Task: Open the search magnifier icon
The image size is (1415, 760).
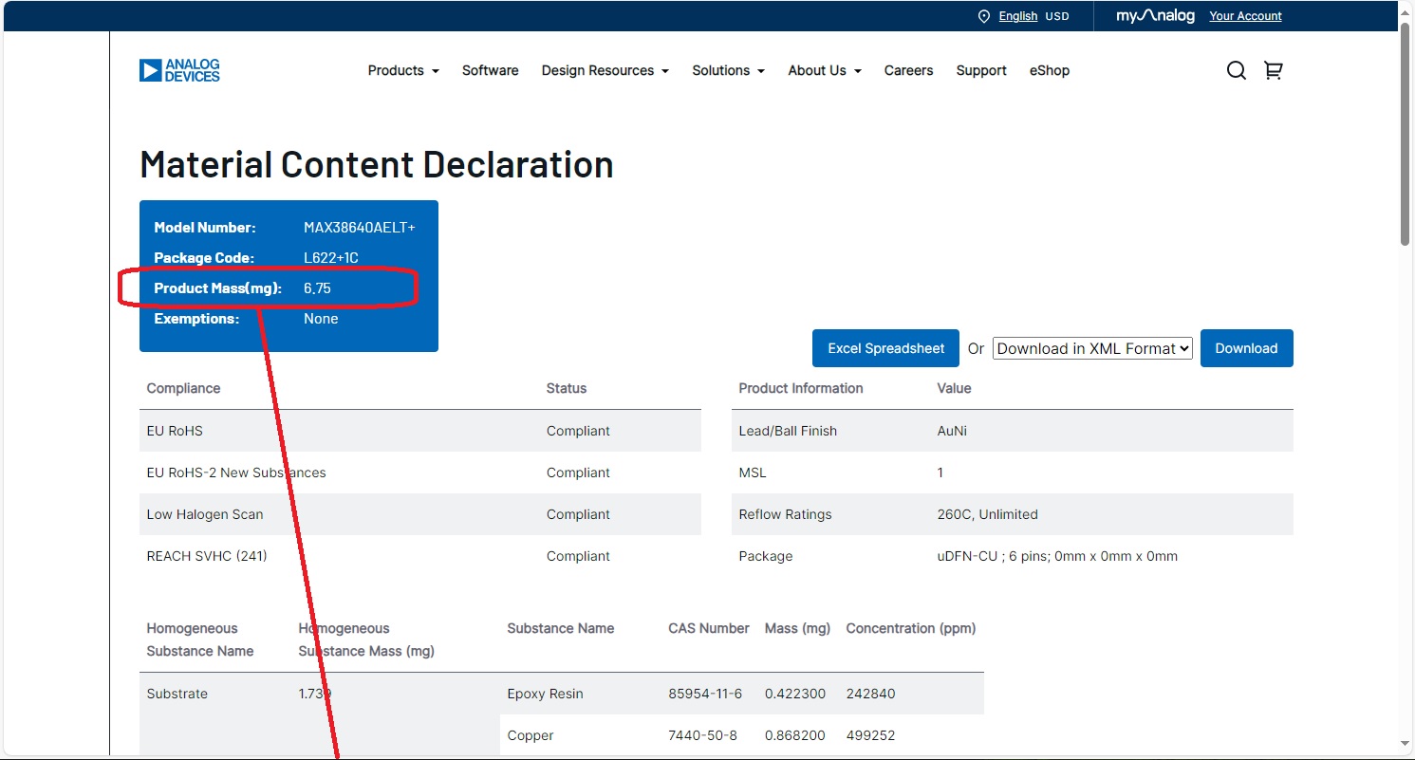Action: [1236, 70]
